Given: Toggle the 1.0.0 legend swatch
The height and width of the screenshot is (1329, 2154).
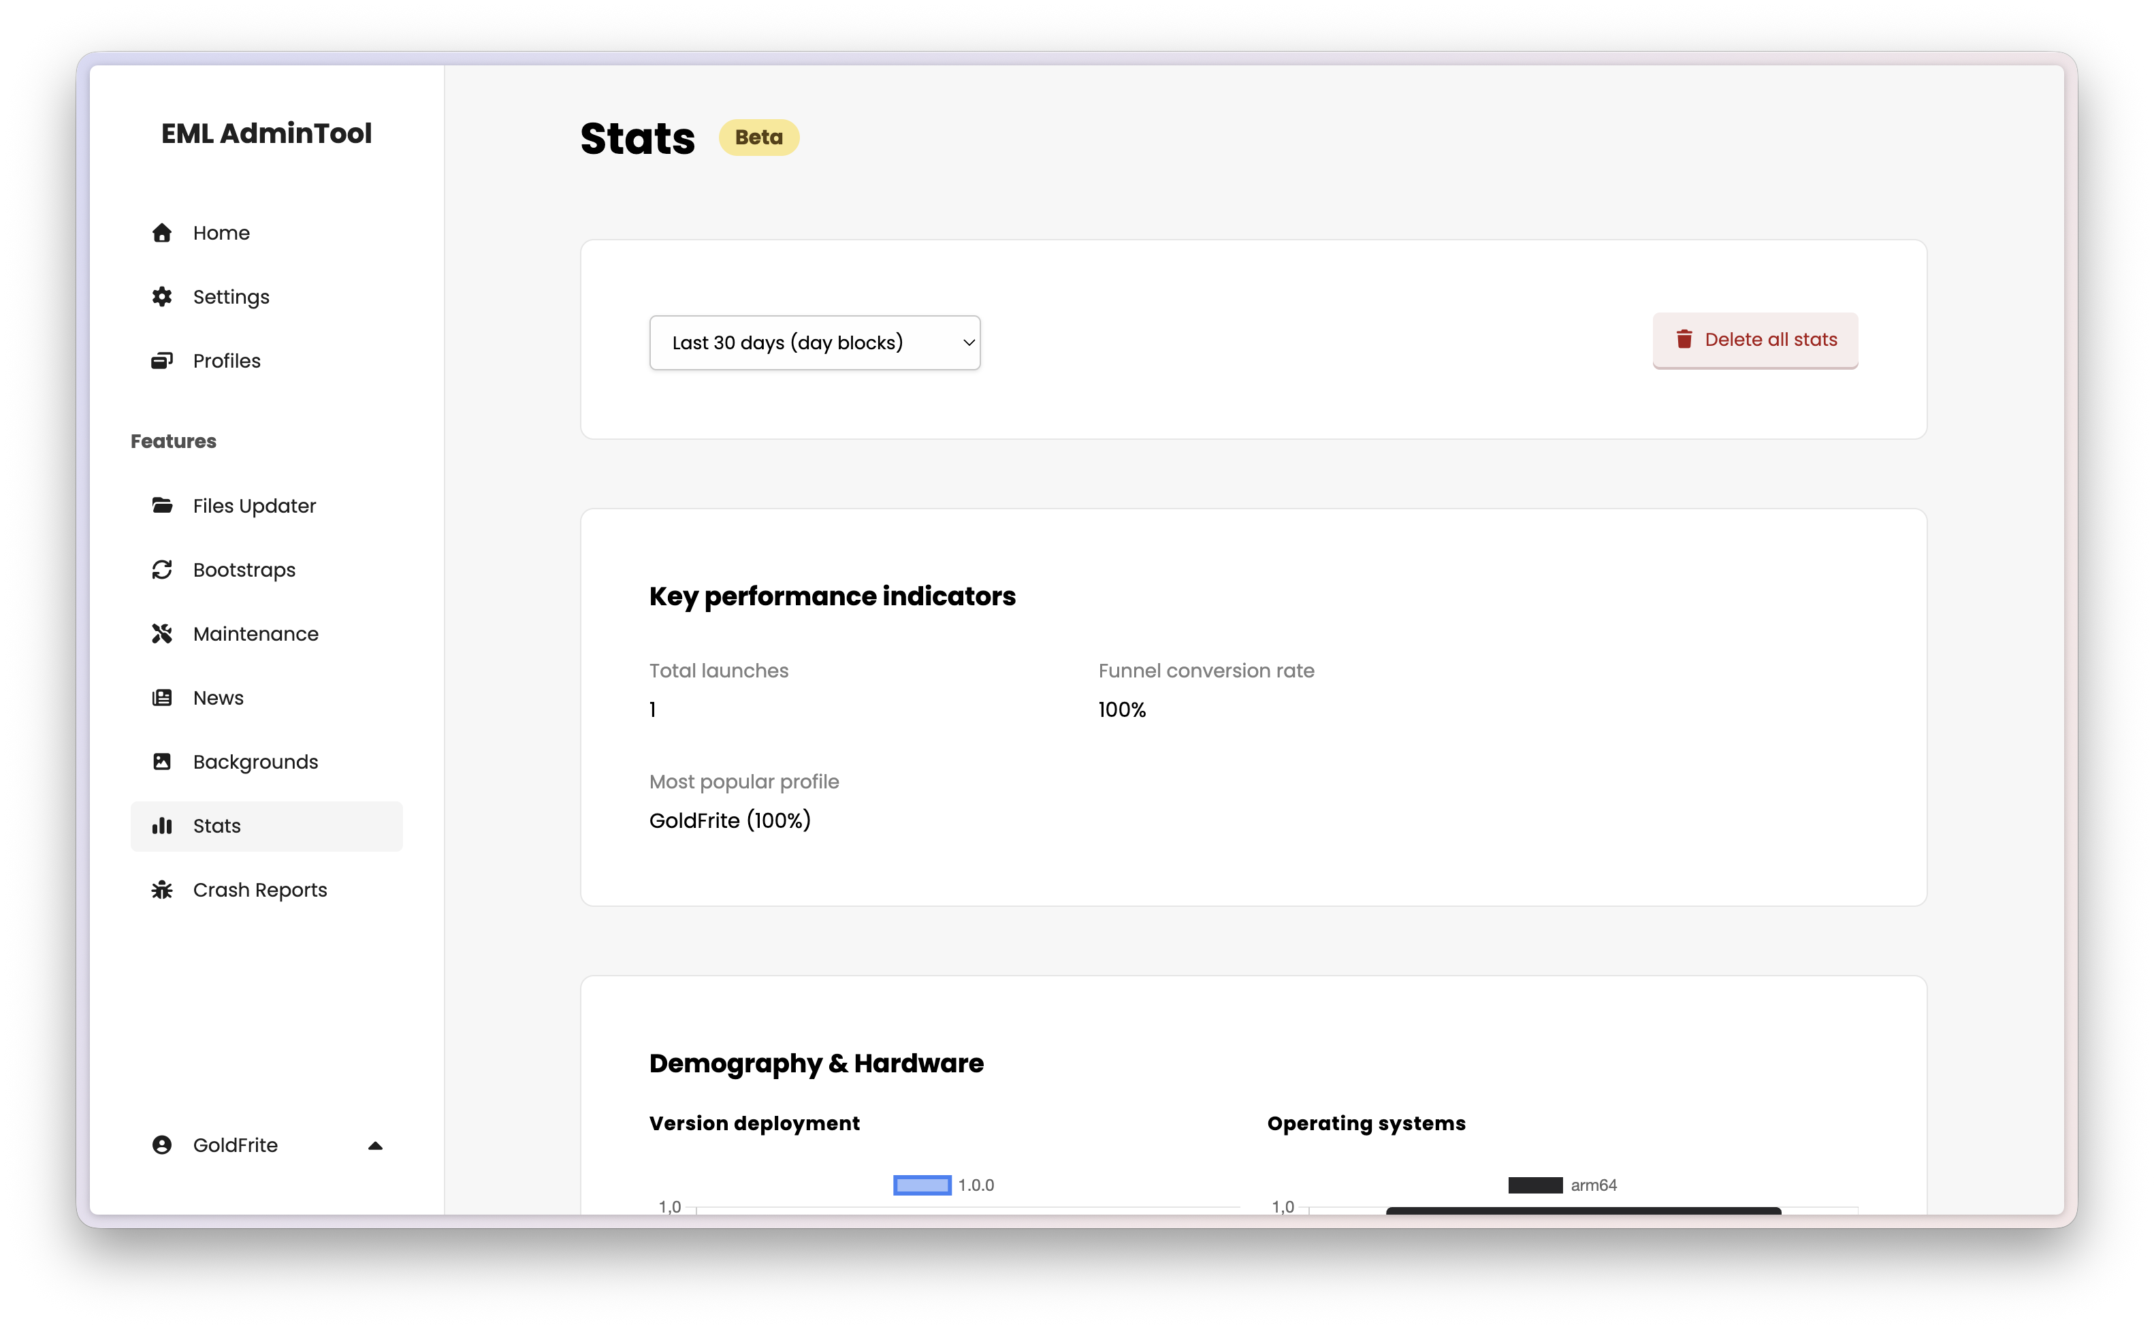Looking at the screenshot, I should pyautogui.click(x=922, y=1186).
